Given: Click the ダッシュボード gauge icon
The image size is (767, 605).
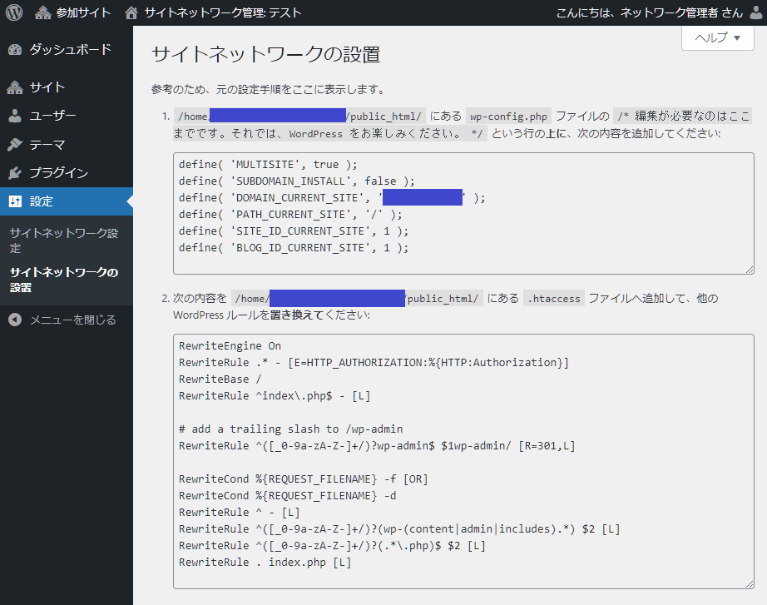Looking at the screenshot, I should tap(15, 49).
